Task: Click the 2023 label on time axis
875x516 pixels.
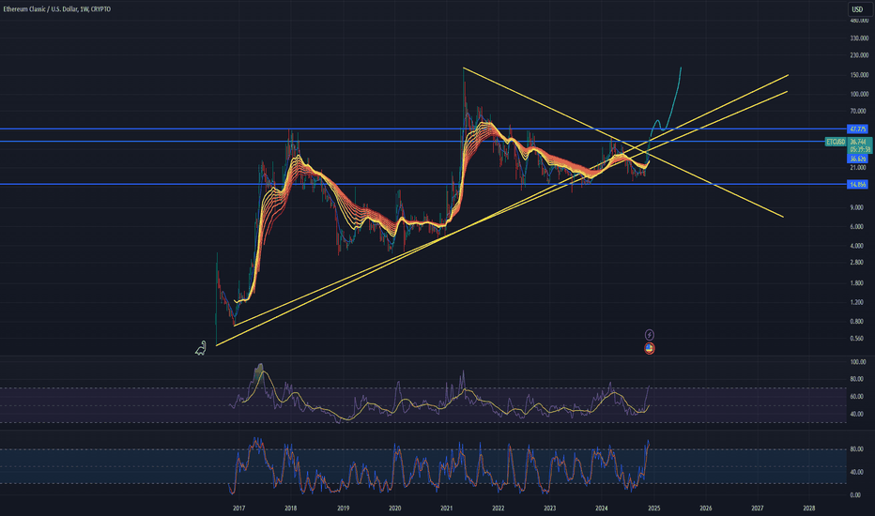Action: (x=549, y=508)
